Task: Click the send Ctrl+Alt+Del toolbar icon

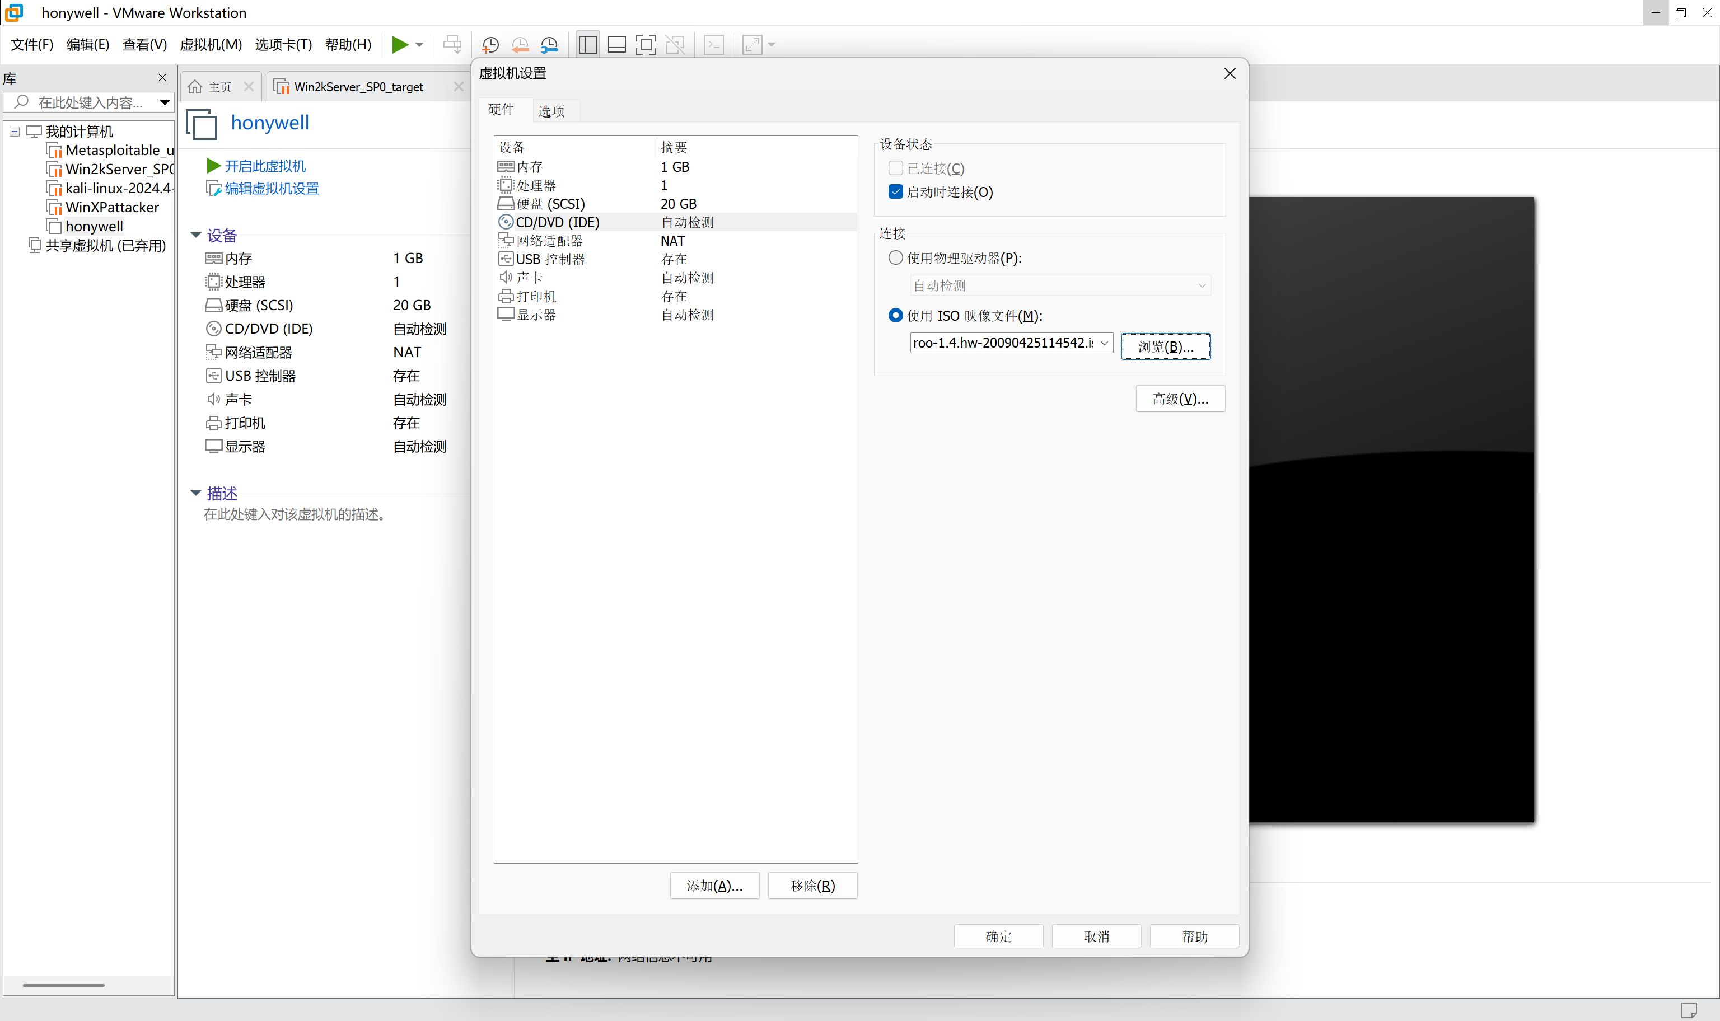Action: [x=452, y=45]
